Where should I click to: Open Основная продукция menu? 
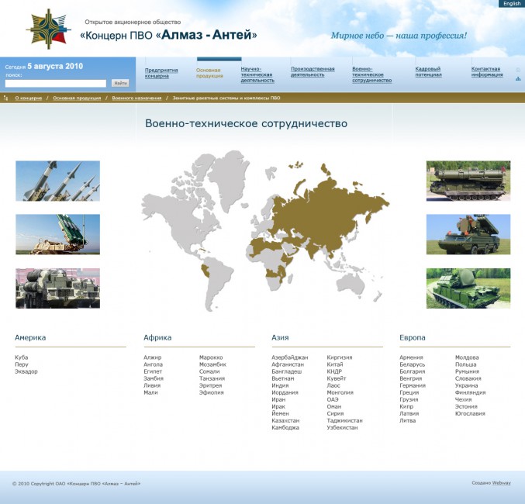pos(209,73)
